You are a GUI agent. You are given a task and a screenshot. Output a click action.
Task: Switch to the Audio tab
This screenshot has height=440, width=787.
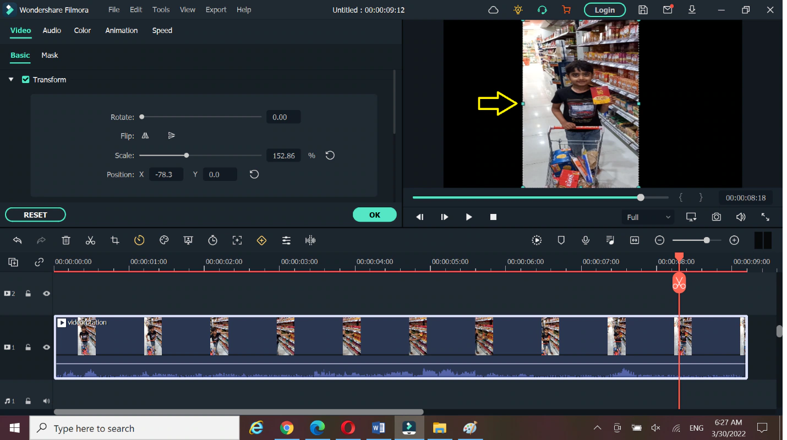(52, 31)
